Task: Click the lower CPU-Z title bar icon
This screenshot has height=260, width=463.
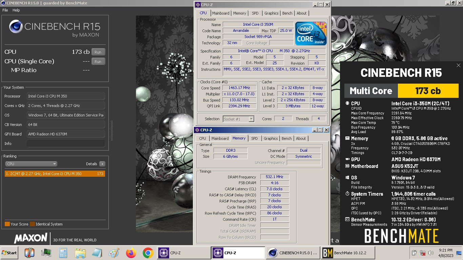Action: click(x=197, y=130)
